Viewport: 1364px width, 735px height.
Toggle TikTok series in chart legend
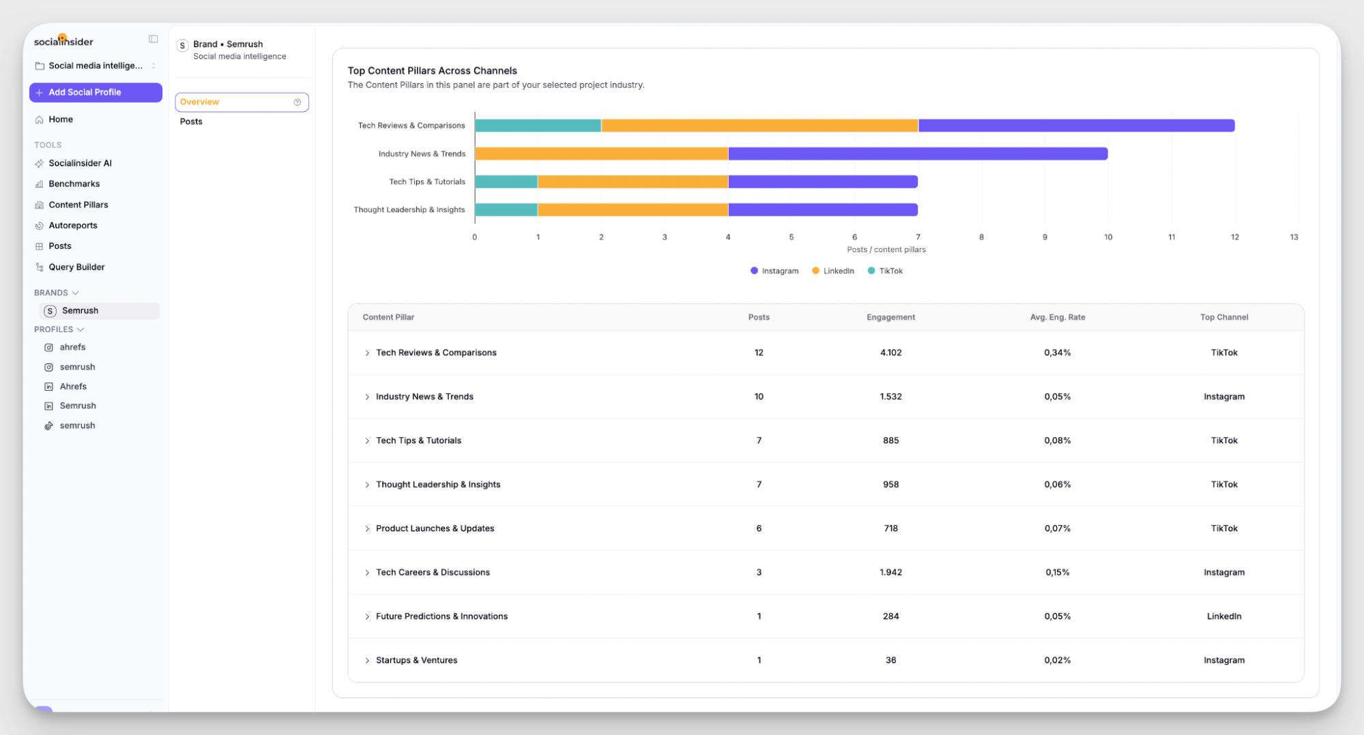coord(885,271)
